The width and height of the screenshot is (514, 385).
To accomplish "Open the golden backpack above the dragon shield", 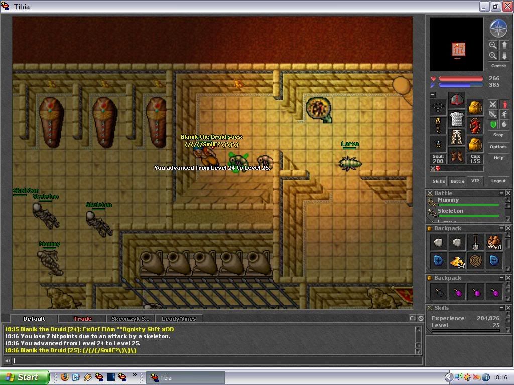I will pos(475,107).
